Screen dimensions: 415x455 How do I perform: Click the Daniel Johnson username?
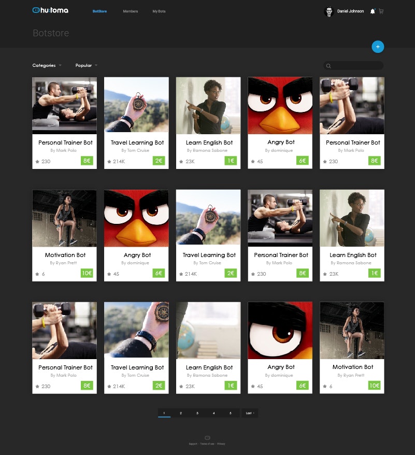(x=351, y=11)
